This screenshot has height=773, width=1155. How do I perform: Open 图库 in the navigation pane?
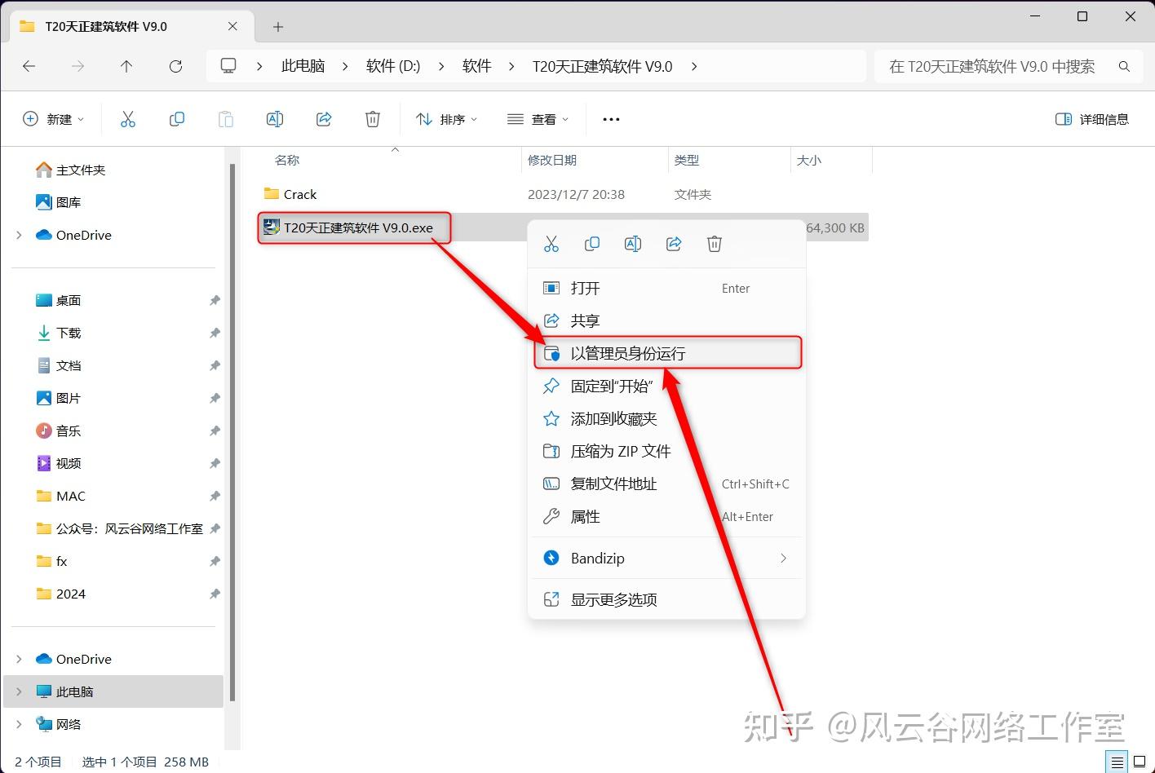coord(59,202)
